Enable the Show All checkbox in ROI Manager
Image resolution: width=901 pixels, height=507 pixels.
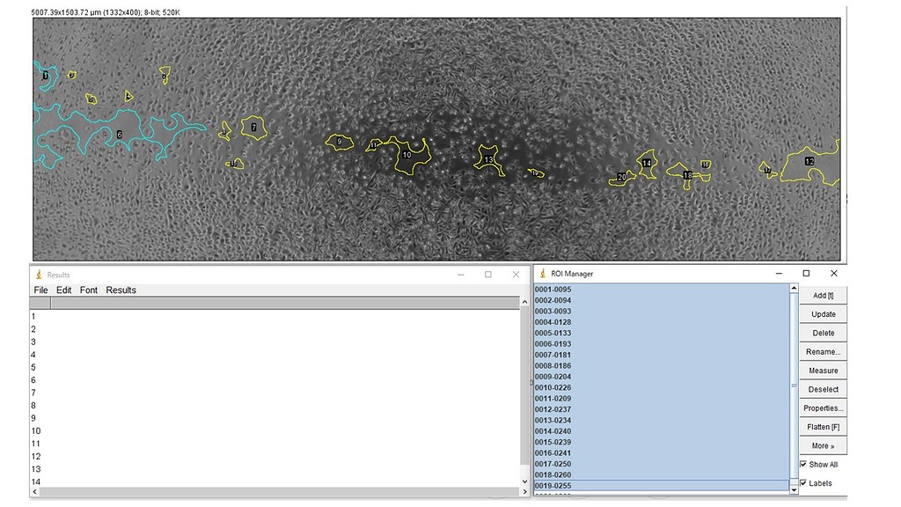[x=803, y=464]
